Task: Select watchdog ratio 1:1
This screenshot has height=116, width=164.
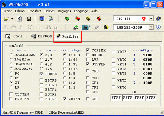Action: [65, 87]
